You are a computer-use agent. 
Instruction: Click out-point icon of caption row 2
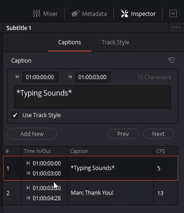coord(28,198)
